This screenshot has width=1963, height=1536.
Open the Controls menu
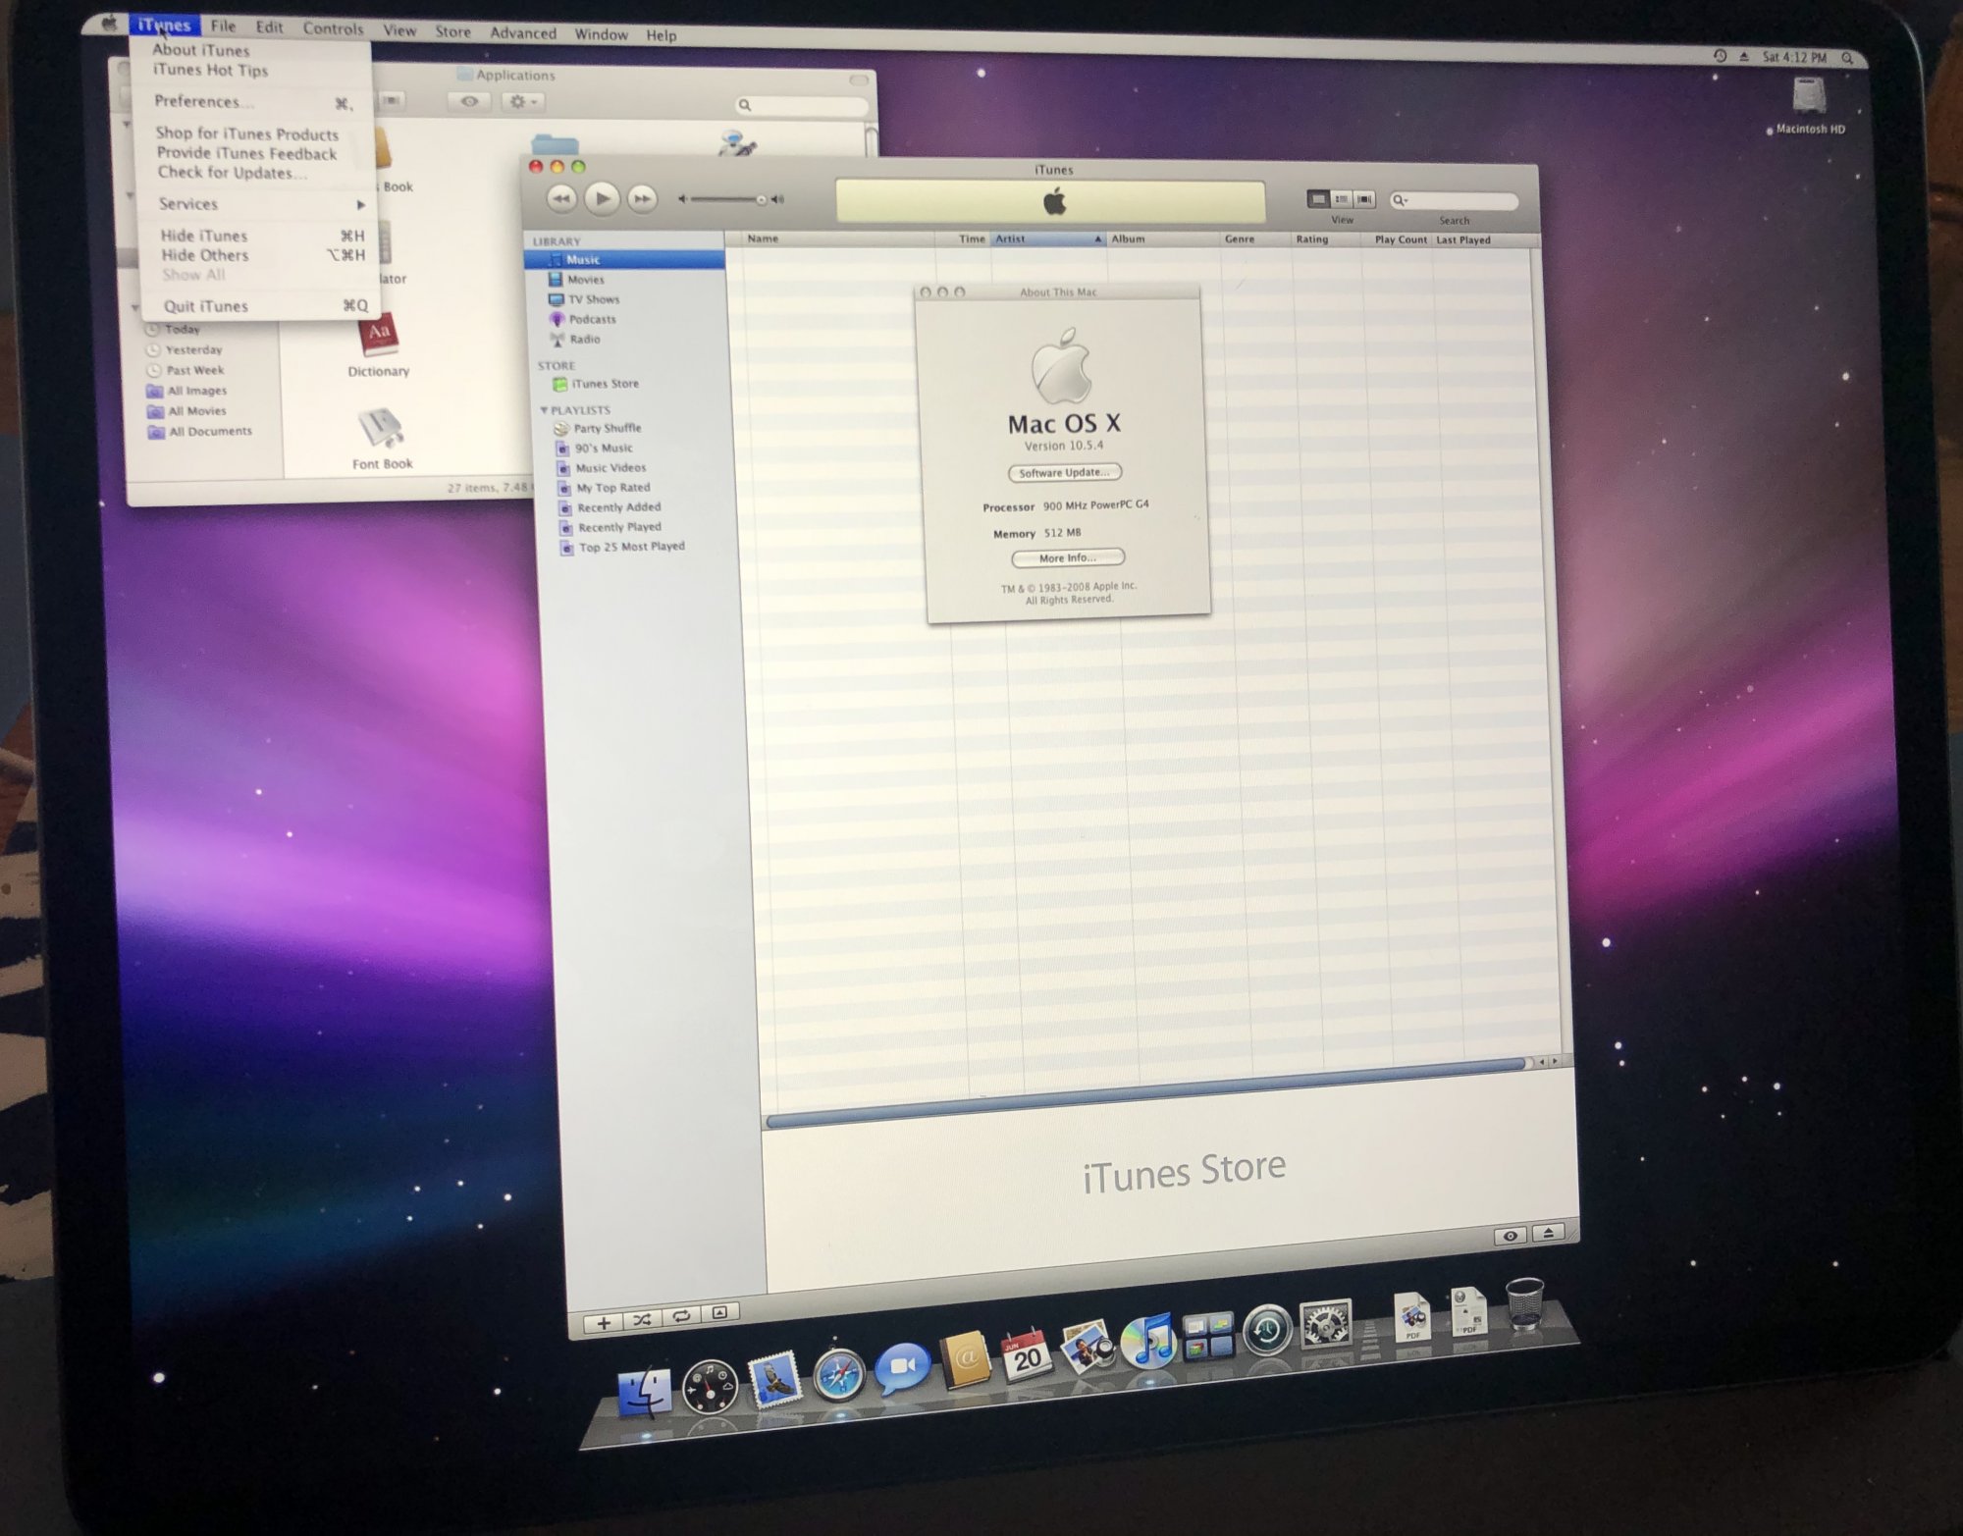[x=333, y=28]
